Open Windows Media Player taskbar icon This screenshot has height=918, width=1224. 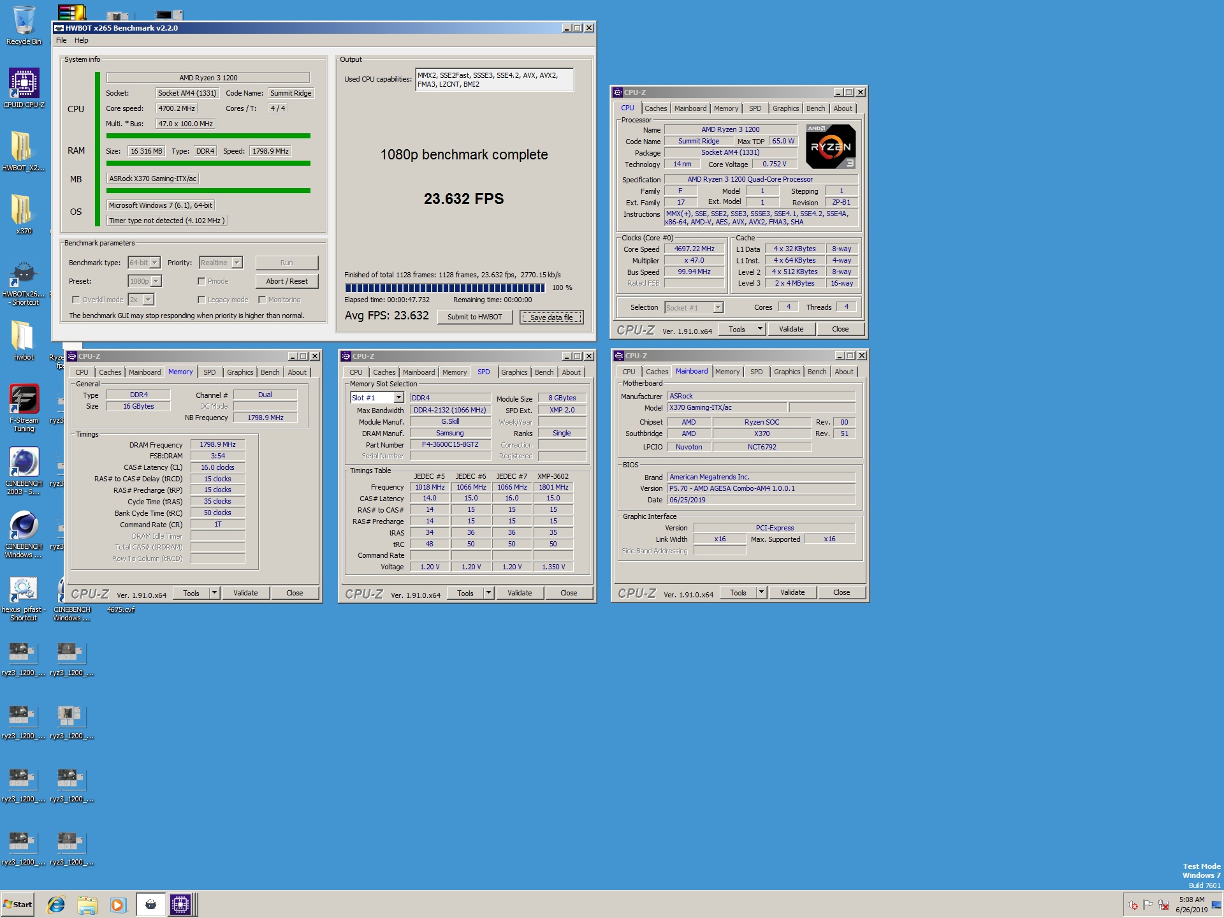click(x=118, y=905)
